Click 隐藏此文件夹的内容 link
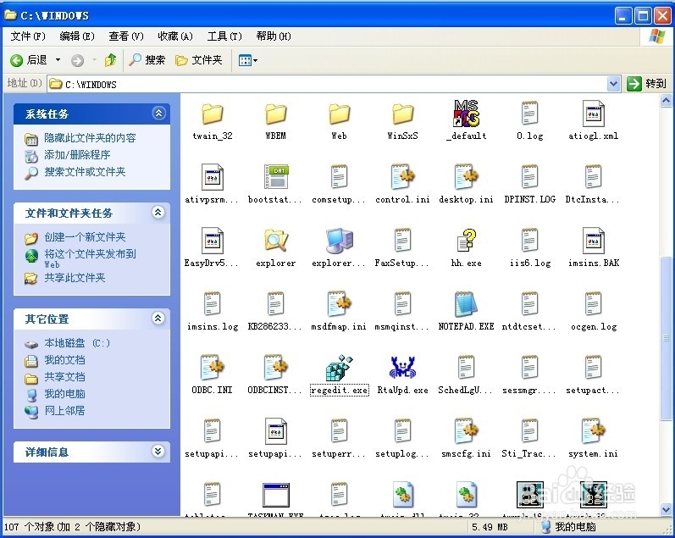675x538 pixels. coord(90,138)
